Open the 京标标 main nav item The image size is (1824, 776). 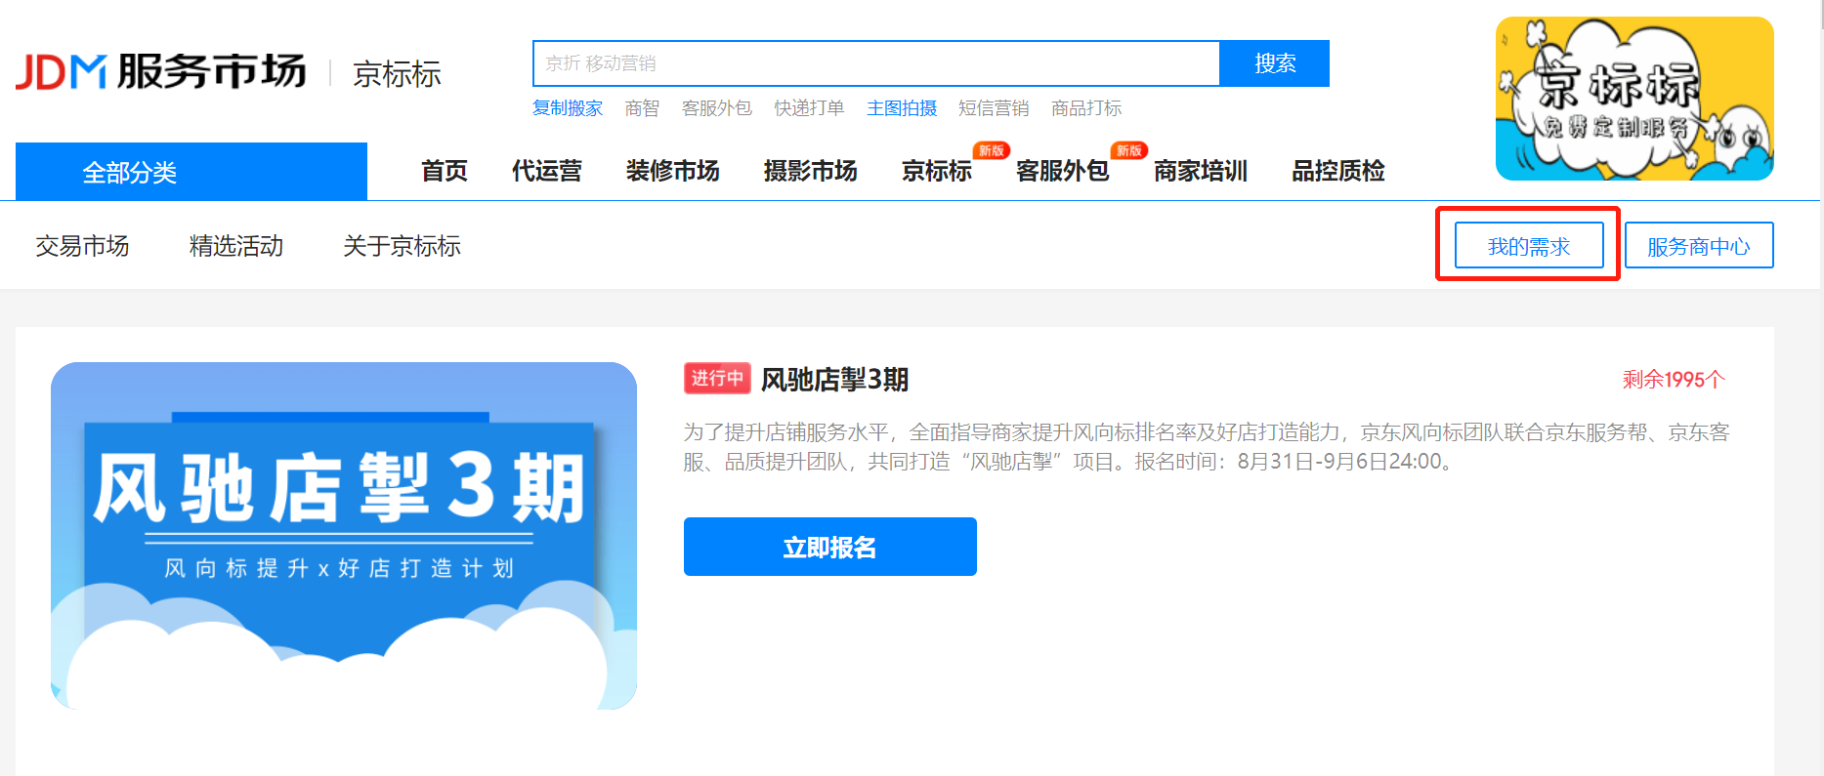[x=937, y=171]
